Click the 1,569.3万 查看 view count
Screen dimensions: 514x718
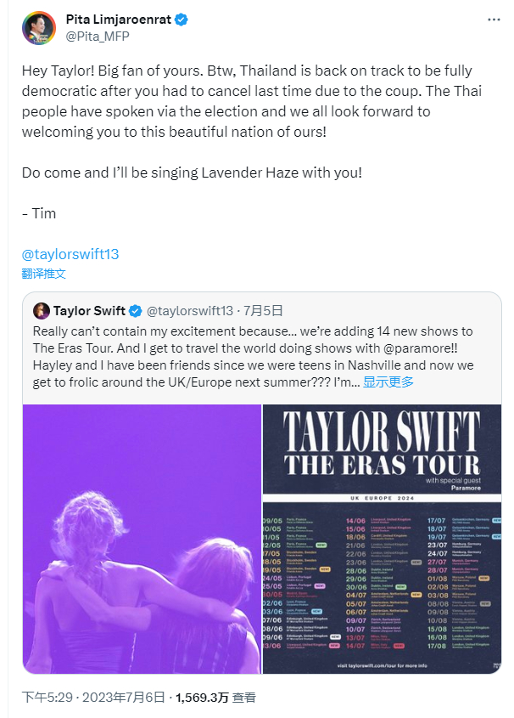[x=215, y=697]
